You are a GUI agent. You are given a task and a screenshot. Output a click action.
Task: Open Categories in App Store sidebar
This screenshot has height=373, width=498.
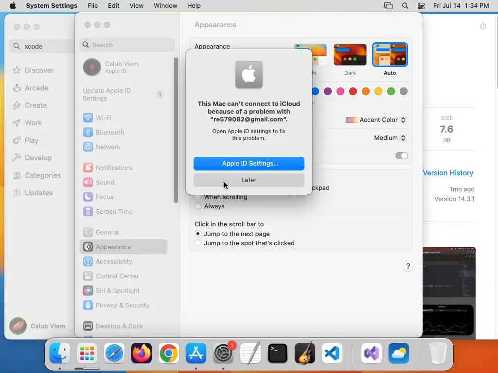tap(36, 175)
